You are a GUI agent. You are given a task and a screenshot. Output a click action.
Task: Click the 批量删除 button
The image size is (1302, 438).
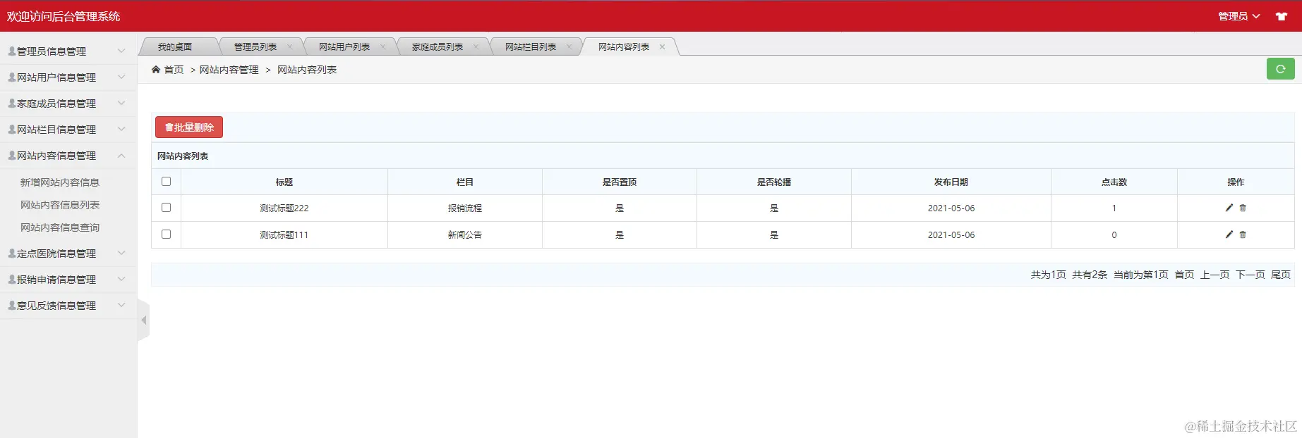click(x=189, y=127)
